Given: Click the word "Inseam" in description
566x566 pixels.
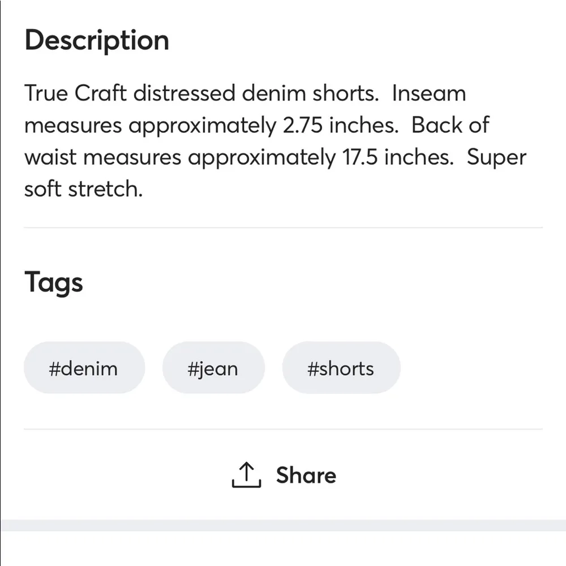Looking at the screenshot, I should pyautogui.click(x=428, y=93).
